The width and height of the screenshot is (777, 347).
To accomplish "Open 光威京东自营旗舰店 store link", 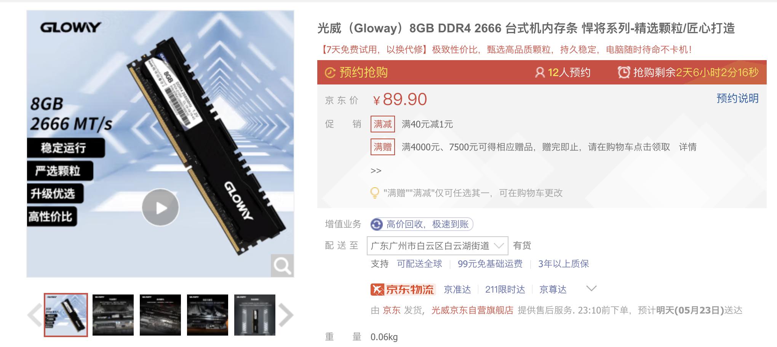I will click(x=472, y=310).
